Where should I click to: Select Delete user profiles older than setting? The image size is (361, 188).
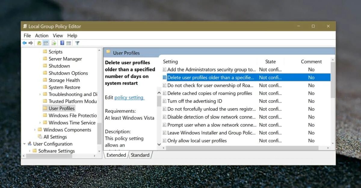pyautogui.click(x=246, y=77)
